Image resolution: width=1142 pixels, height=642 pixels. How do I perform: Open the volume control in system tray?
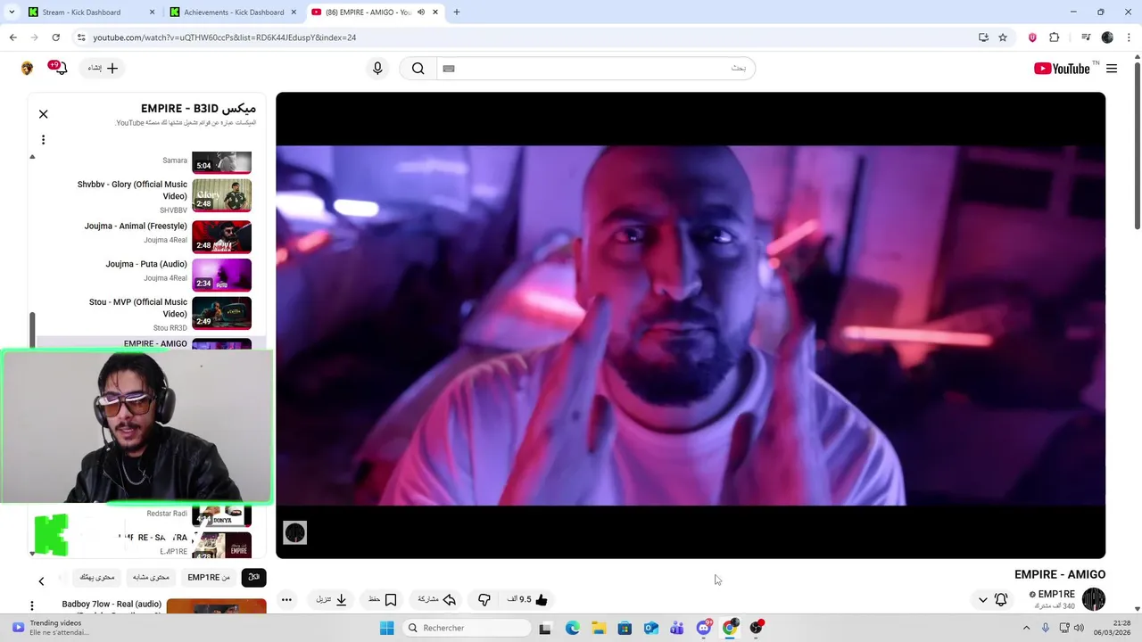[x=1079, y=628]
